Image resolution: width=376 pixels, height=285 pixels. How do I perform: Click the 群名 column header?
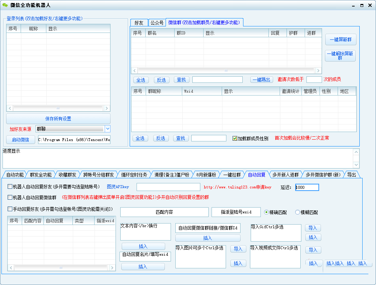tap(160, 33)
